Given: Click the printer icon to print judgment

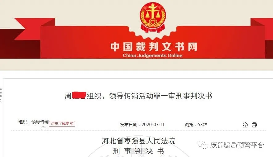Looking at the screenshot, I should [x=254, y=125].
